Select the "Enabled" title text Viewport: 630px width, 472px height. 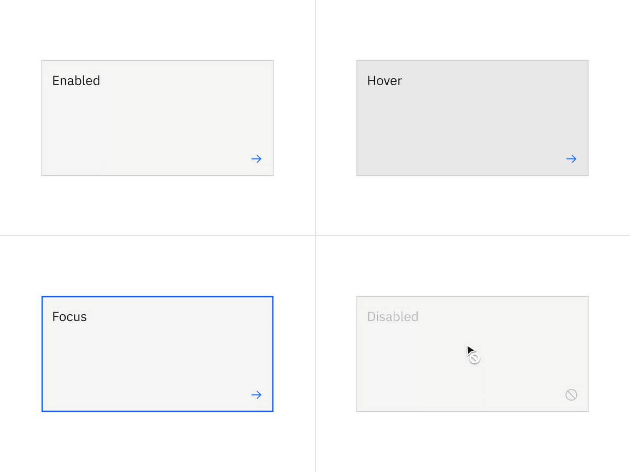(76, 81)
